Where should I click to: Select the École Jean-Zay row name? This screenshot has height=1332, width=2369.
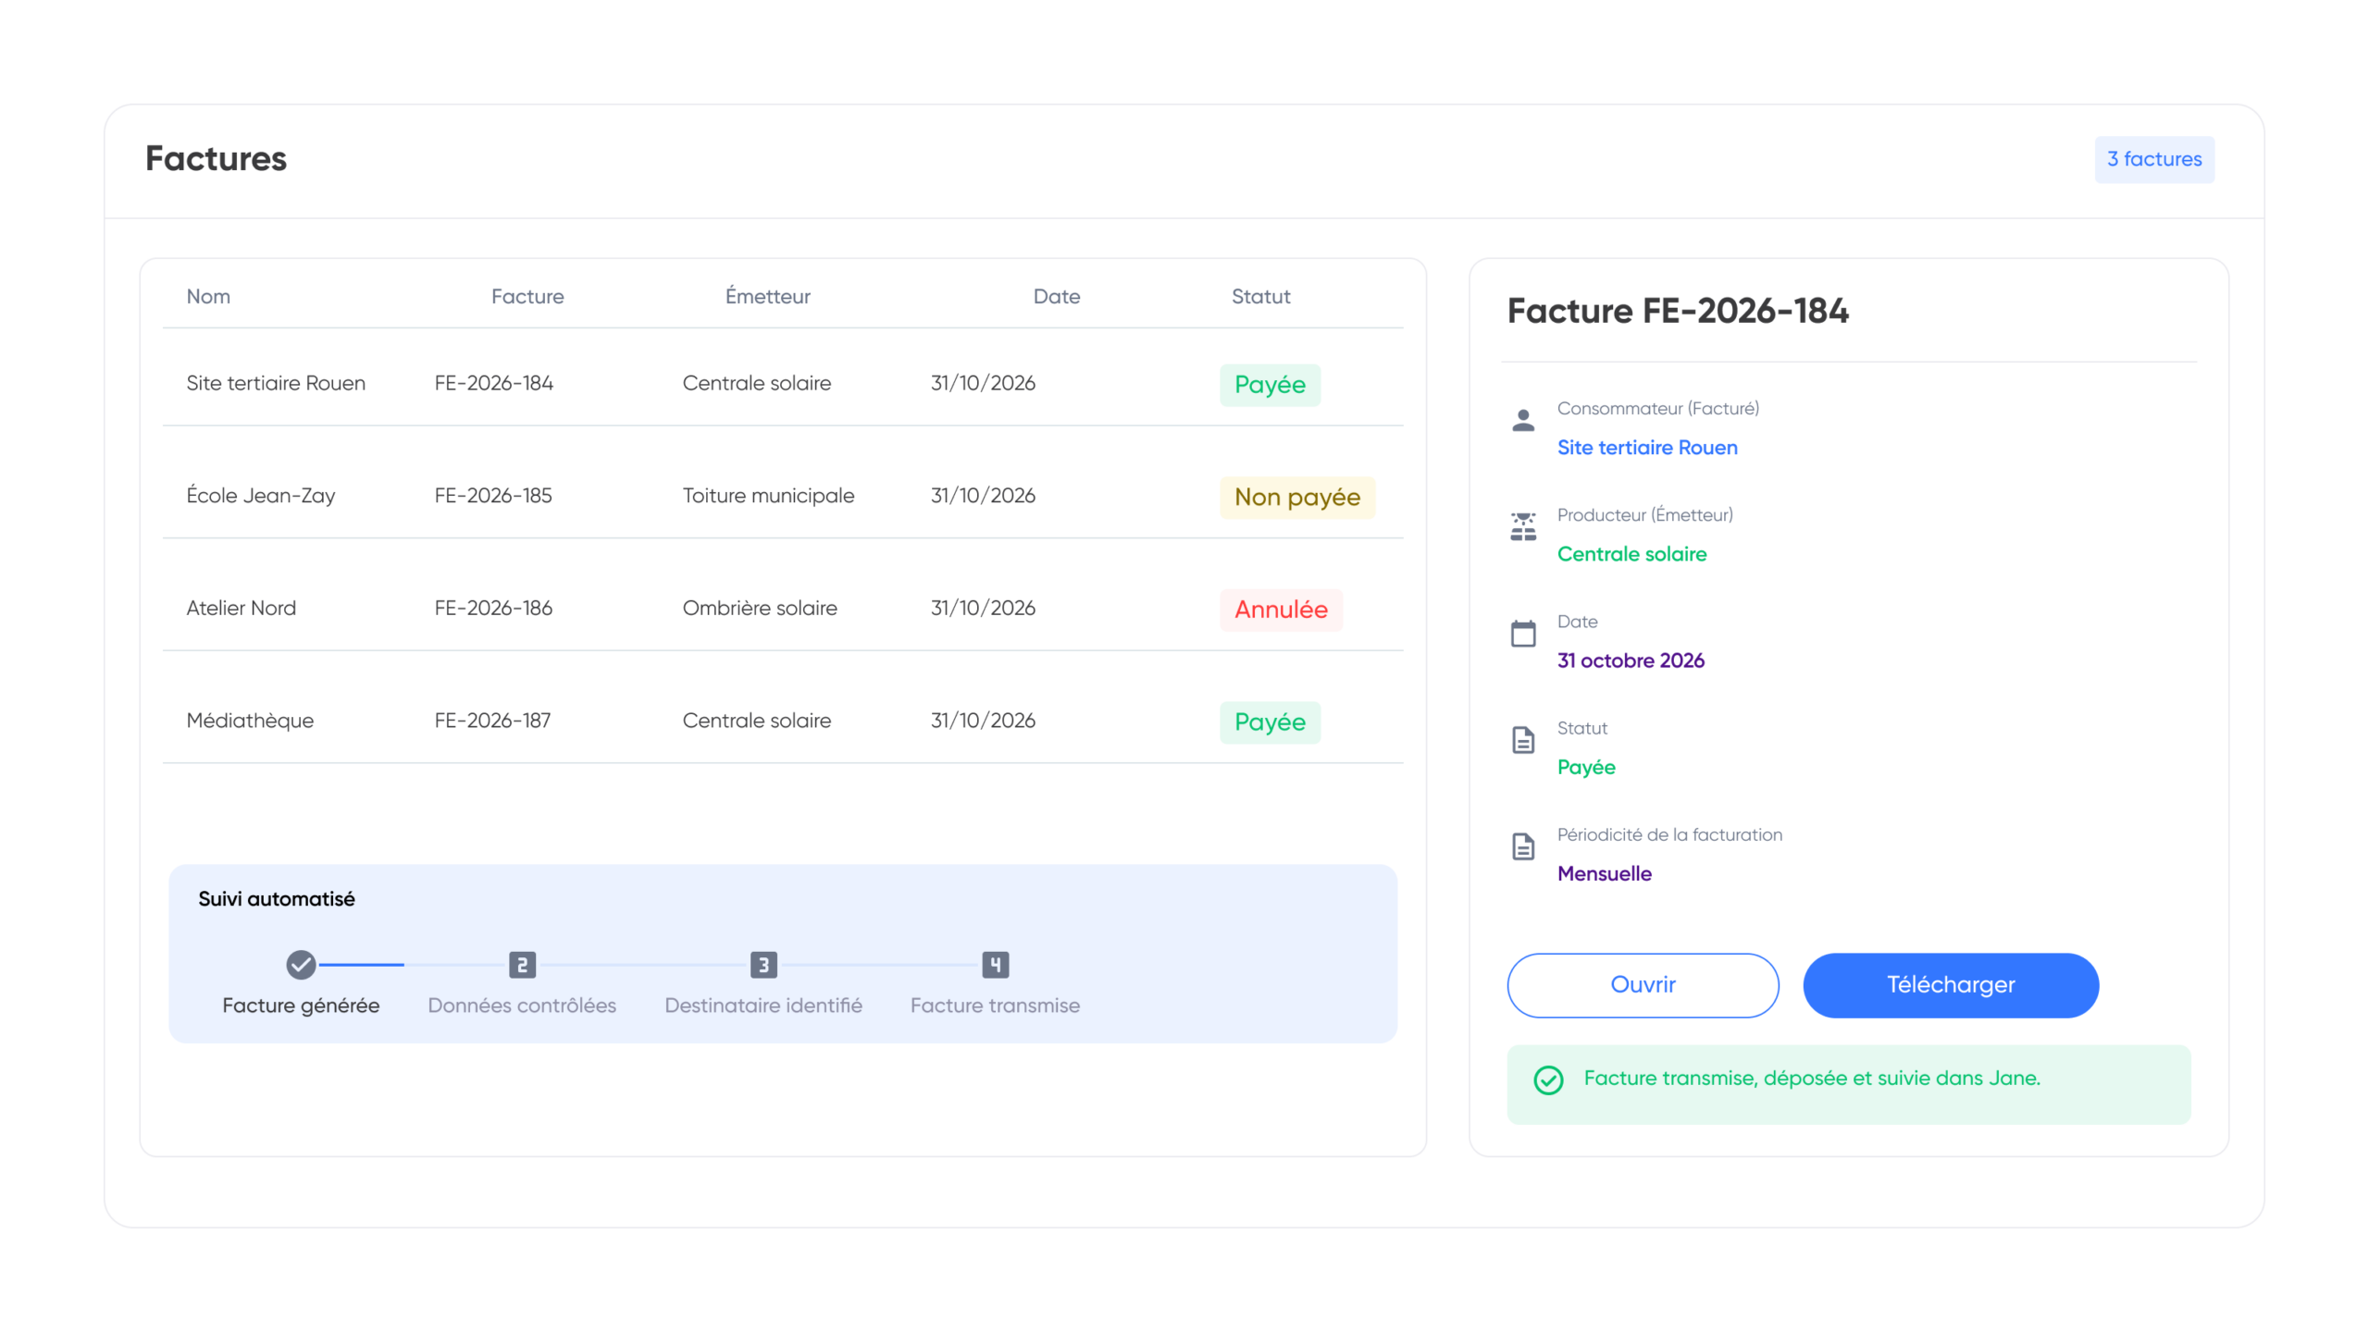tap(261, 496)
